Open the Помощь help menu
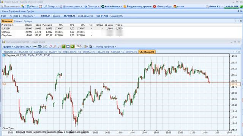This screenshot has width=243, height=136. tap(92, 6)
